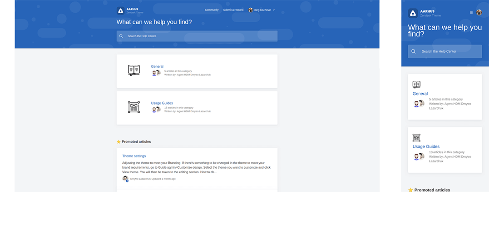Open the General category link on desktop
This screenshot has width=504, height=231.
(157, 66)
